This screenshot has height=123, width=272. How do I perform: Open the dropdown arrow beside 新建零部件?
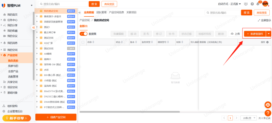pos(268,34)
